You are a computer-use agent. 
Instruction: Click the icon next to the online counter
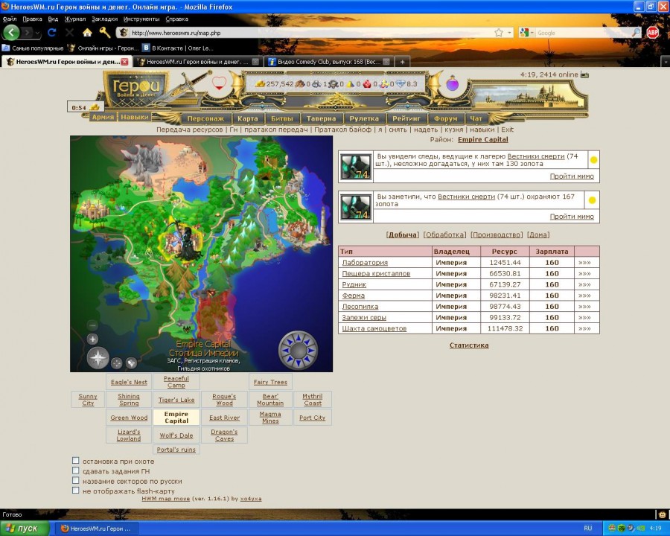pyautogui.click(x=584, y=74)
